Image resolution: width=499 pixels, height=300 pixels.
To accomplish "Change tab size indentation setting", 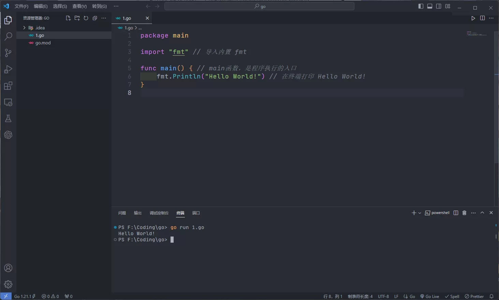I will click(x=360, y=296).
